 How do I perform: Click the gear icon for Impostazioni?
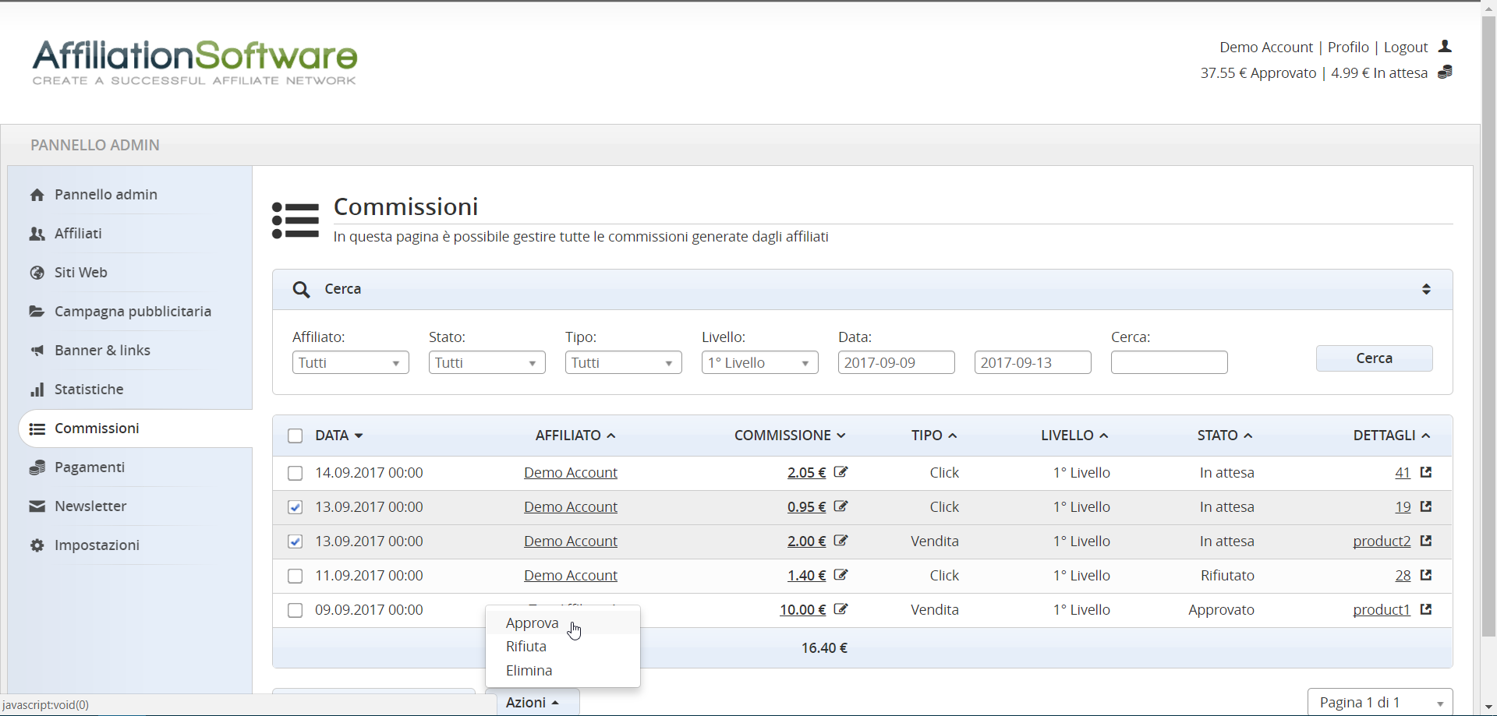(x=37, y=545)
